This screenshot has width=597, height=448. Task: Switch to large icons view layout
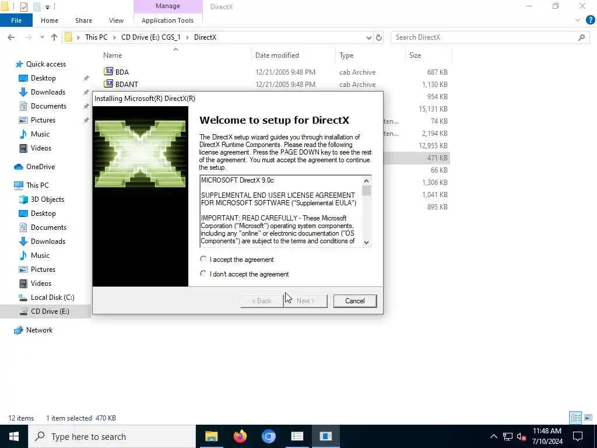(588, 418)
